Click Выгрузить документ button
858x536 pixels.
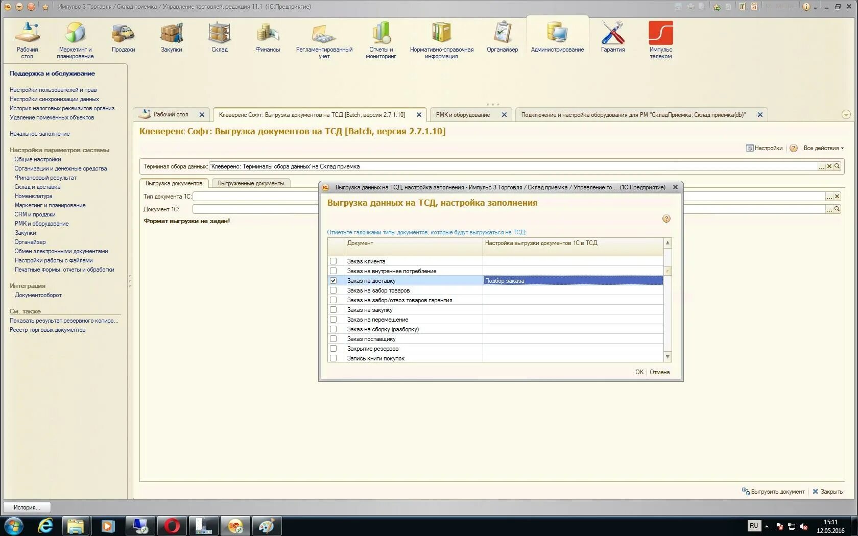[x=773, y=492]
